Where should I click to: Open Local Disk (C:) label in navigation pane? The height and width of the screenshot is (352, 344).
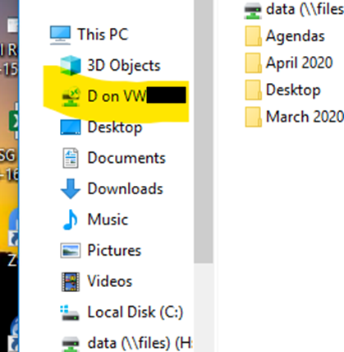tap(135, 313)
